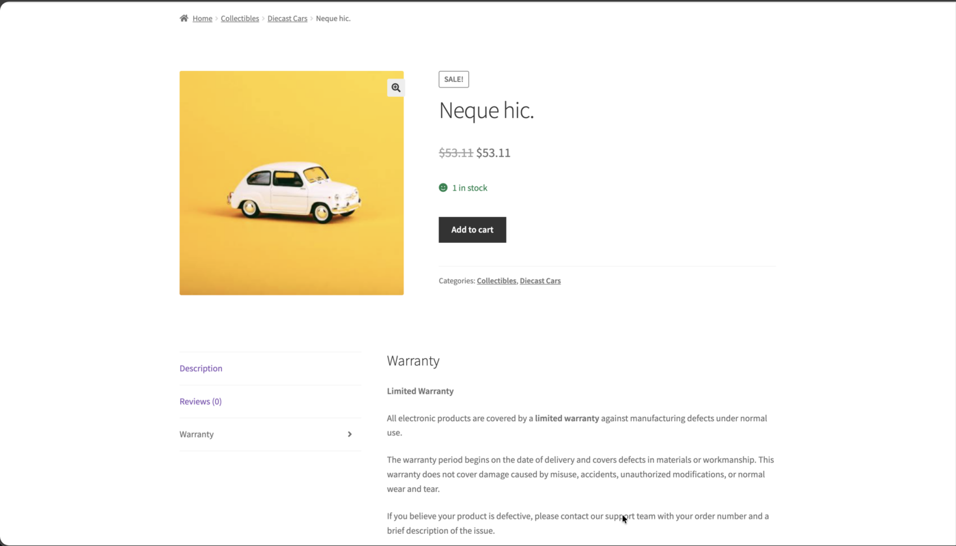Click the SALE! badge above the product title
This screenshot has width=956, height=546.
[x=453, y=78]
